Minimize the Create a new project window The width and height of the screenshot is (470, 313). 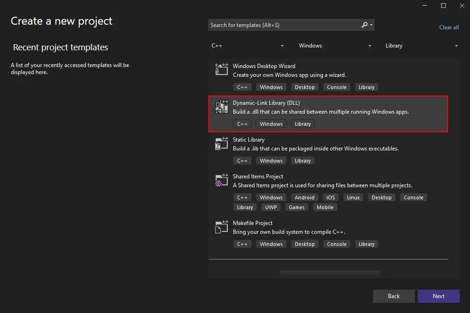(x=425, y=6)
